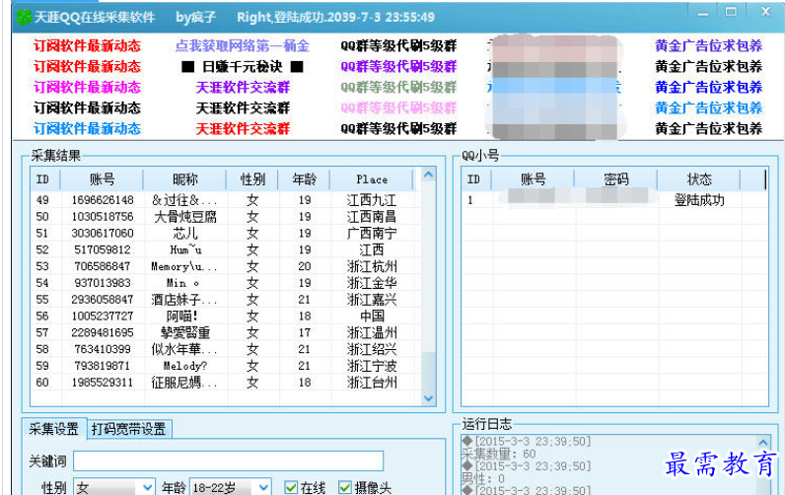Close the 天涯QQ在线采集软件 window
Screen dimensions: 785x495
click(x=765, y=12)
